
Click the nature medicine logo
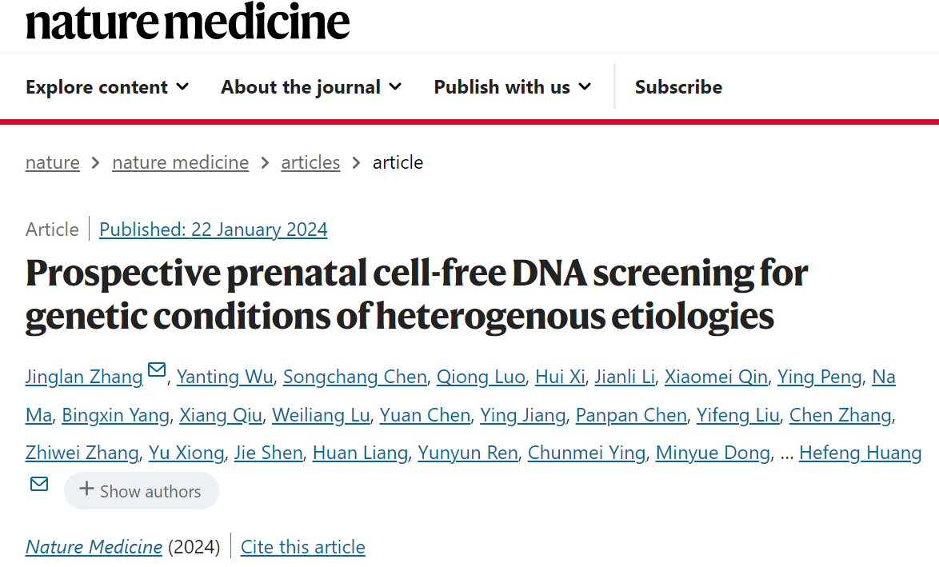187,22
